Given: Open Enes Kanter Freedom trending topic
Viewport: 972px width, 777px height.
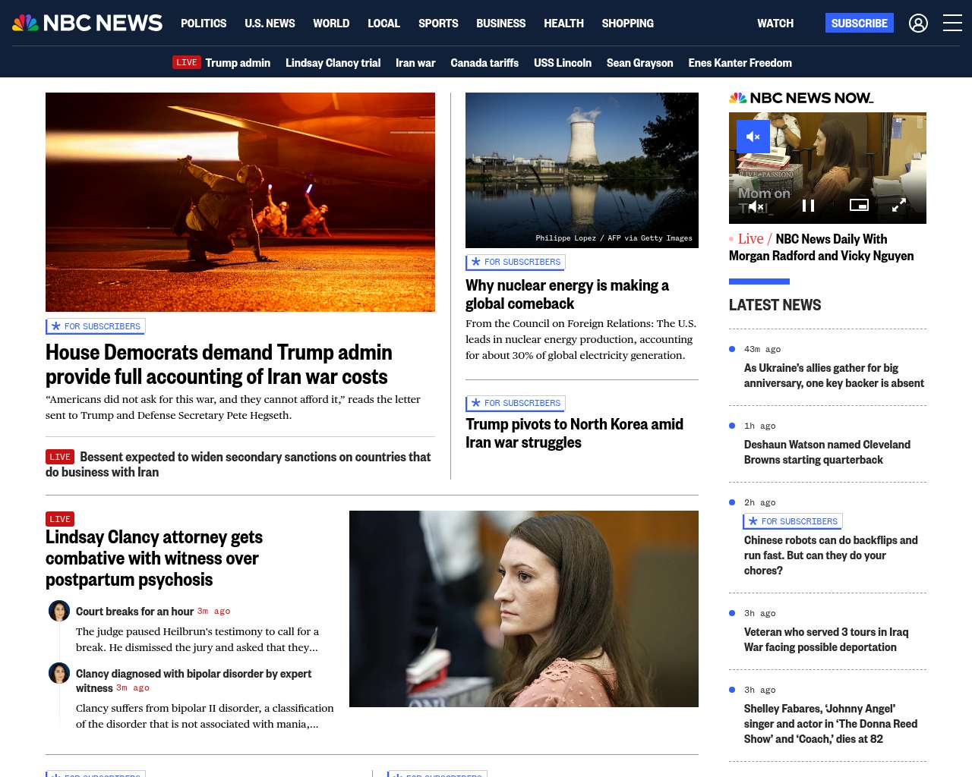Looking at the screenshot, I should [x=740, y=63].
